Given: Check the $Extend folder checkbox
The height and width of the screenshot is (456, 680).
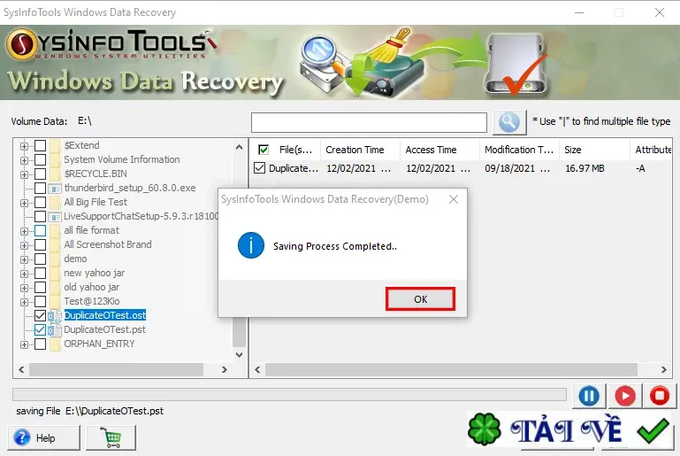Looking at the screenshot, I should 40,145.
